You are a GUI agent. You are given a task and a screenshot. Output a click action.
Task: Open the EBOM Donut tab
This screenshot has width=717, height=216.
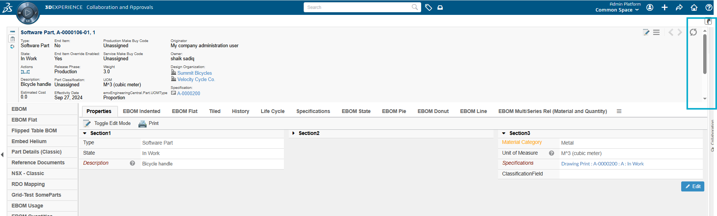tap(433, 111)
